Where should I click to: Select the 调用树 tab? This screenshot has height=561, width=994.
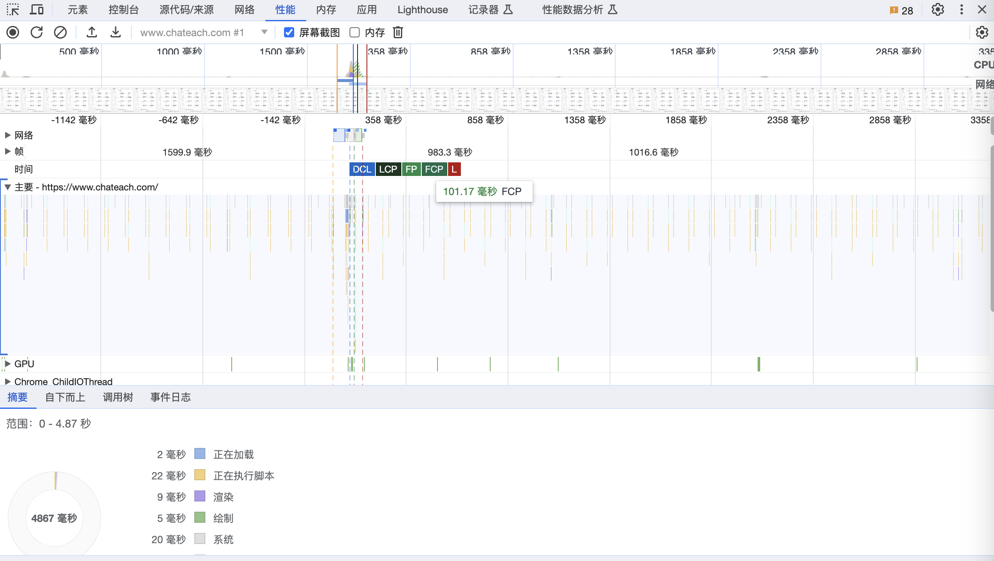click(x=117, y=397)
